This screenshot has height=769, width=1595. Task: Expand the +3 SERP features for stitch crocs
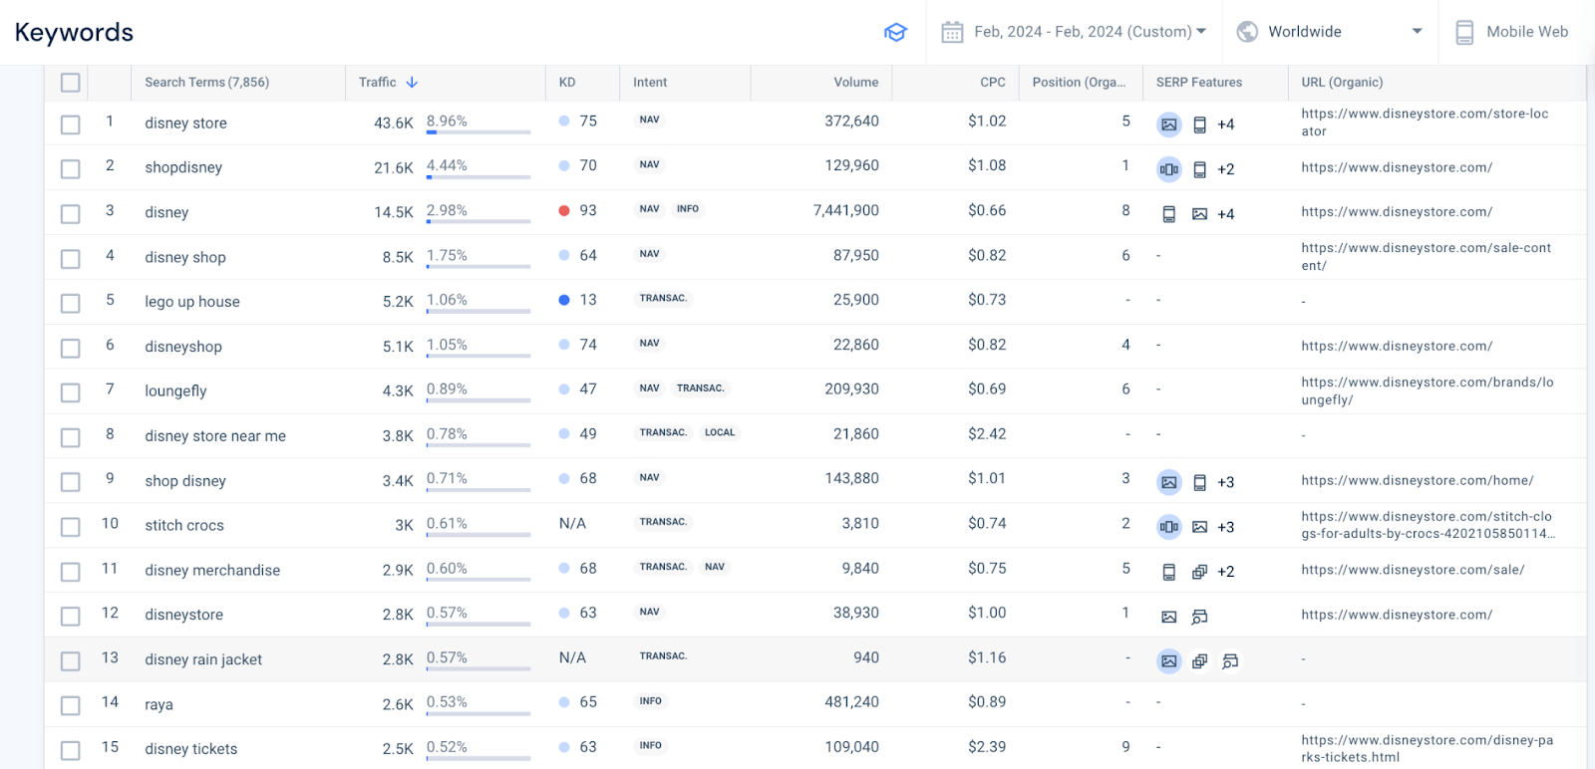[x=1226, y=527]
